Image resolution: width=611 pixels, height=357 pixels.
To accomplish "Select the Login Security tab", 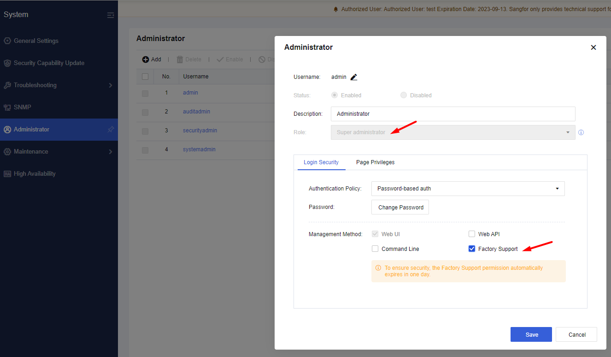I will 321,162.
